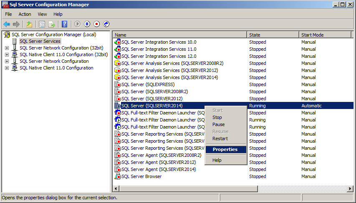Viewport: 356px width, 203px height.
Task: Click the SQL Server Agent (SQLSERVER2008R2) icon
Action: pyautogui.click(x=118, y=155)
